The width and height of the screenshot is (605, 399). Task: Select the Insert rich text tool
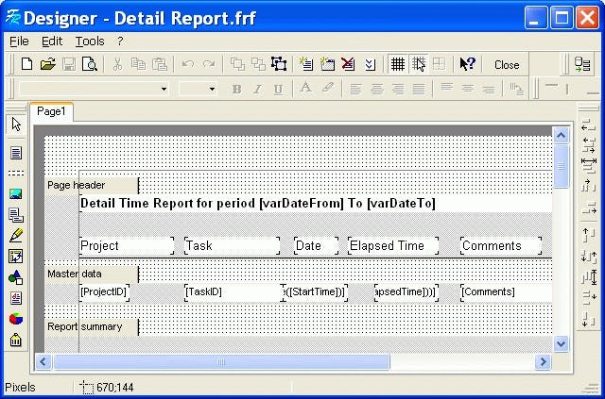[16, 298]
